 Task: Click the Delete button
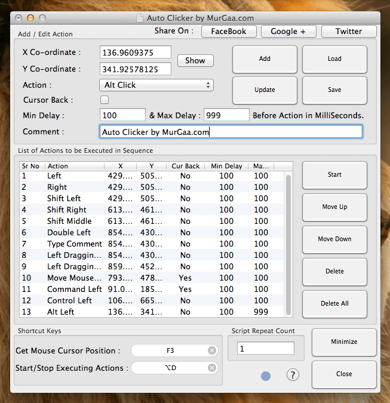[334, 272]
